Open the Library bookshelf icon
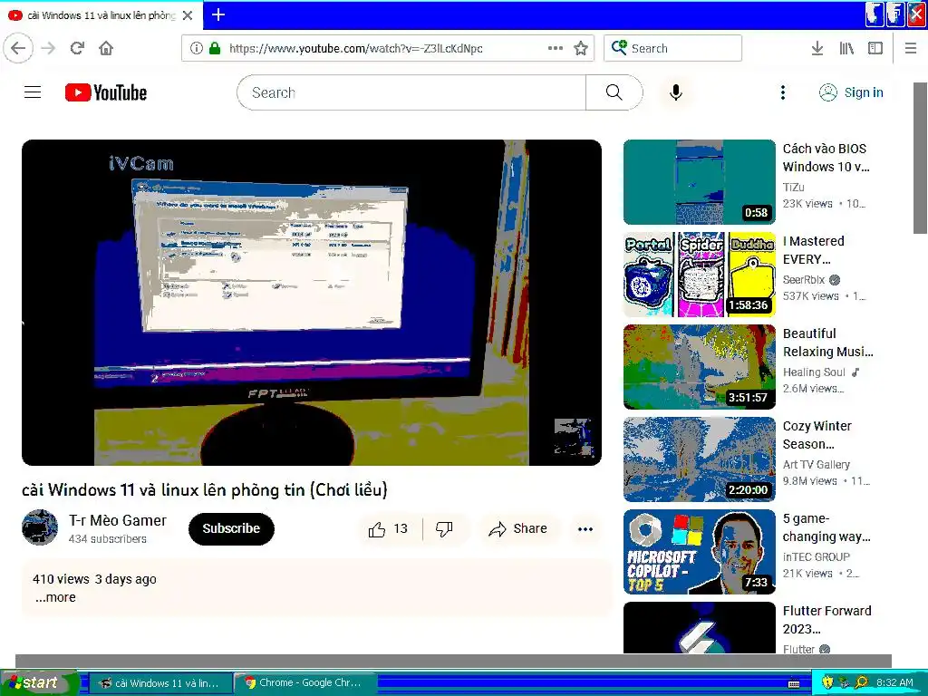The height and width of the screenshot is (696, 928). click(x=846, y=48)
